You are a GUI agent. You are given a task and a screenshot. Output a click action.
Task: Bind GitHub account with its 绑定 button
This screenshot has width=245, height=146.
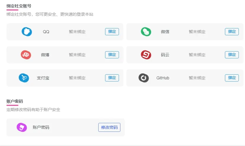click(232, 78)
